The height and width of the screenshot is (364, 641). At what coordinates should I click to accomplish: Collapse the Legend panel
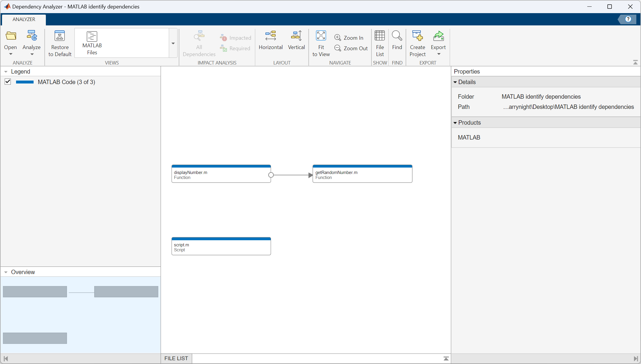(x=6, y=72)
